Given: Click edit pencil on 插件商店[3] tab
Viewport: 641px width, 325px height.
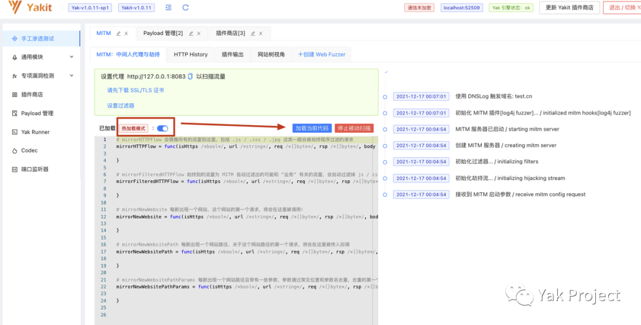Looking at the screenshot, I should pos(253,33).
